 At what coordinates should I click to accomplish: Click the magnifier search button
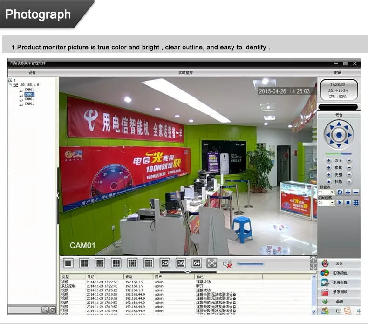[45, 310]
